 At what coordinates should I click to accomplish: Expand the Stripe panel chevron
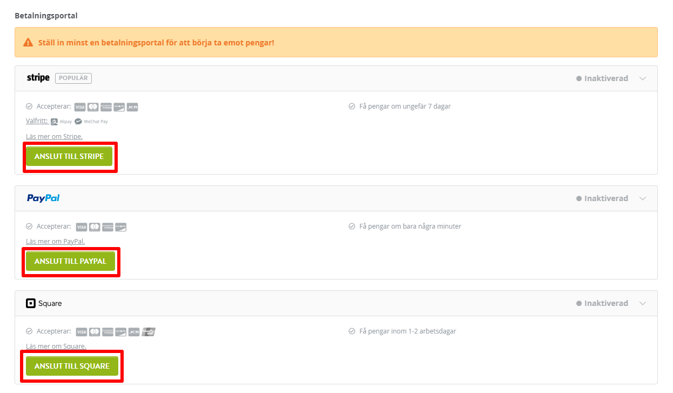point(643,78)
